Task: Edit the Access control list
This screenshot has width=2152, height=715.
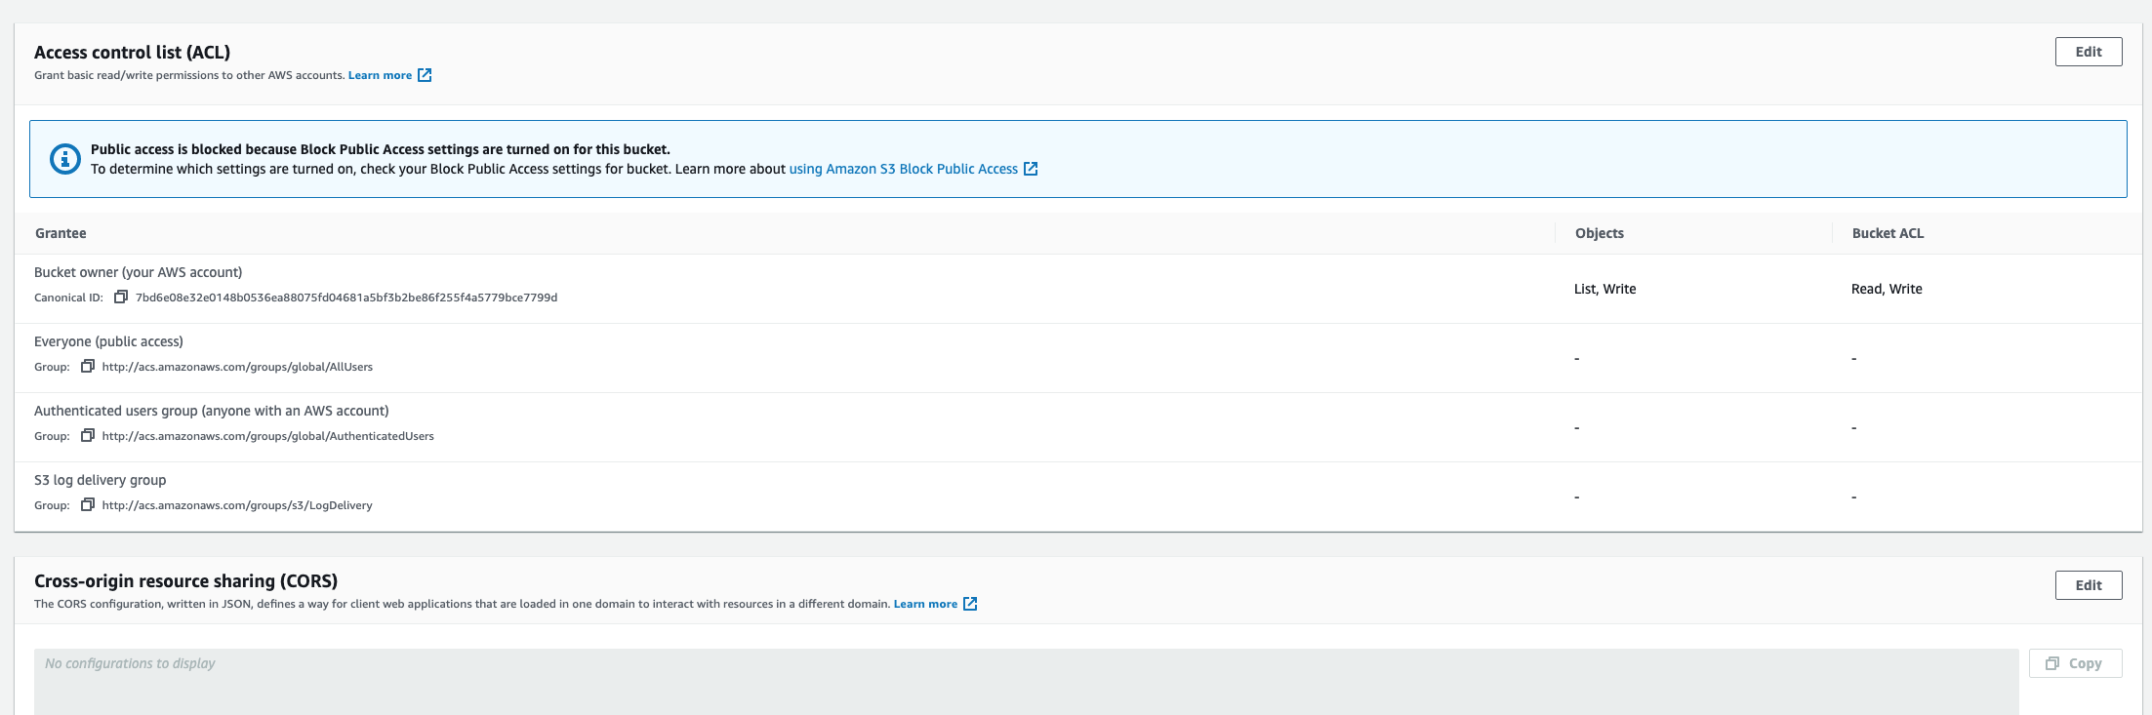Action: [x=2089, y=52]
